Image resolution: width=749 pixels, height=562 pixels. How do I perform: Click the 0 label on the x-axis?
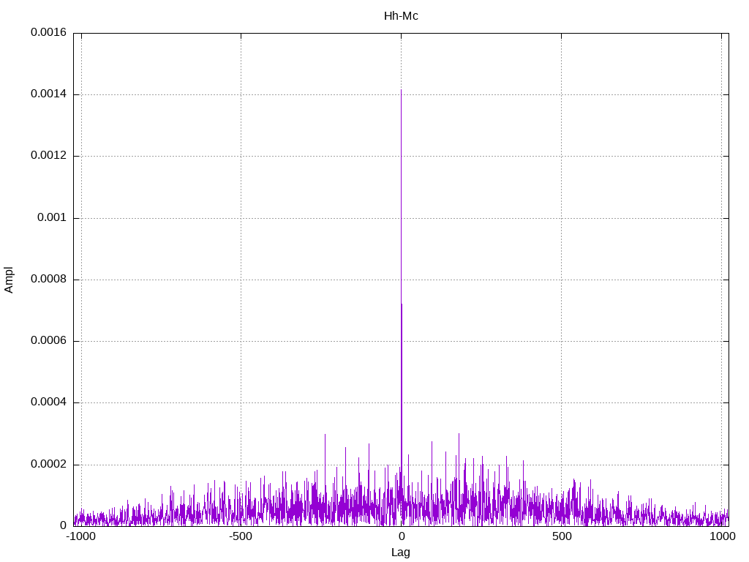coord(401,536)
